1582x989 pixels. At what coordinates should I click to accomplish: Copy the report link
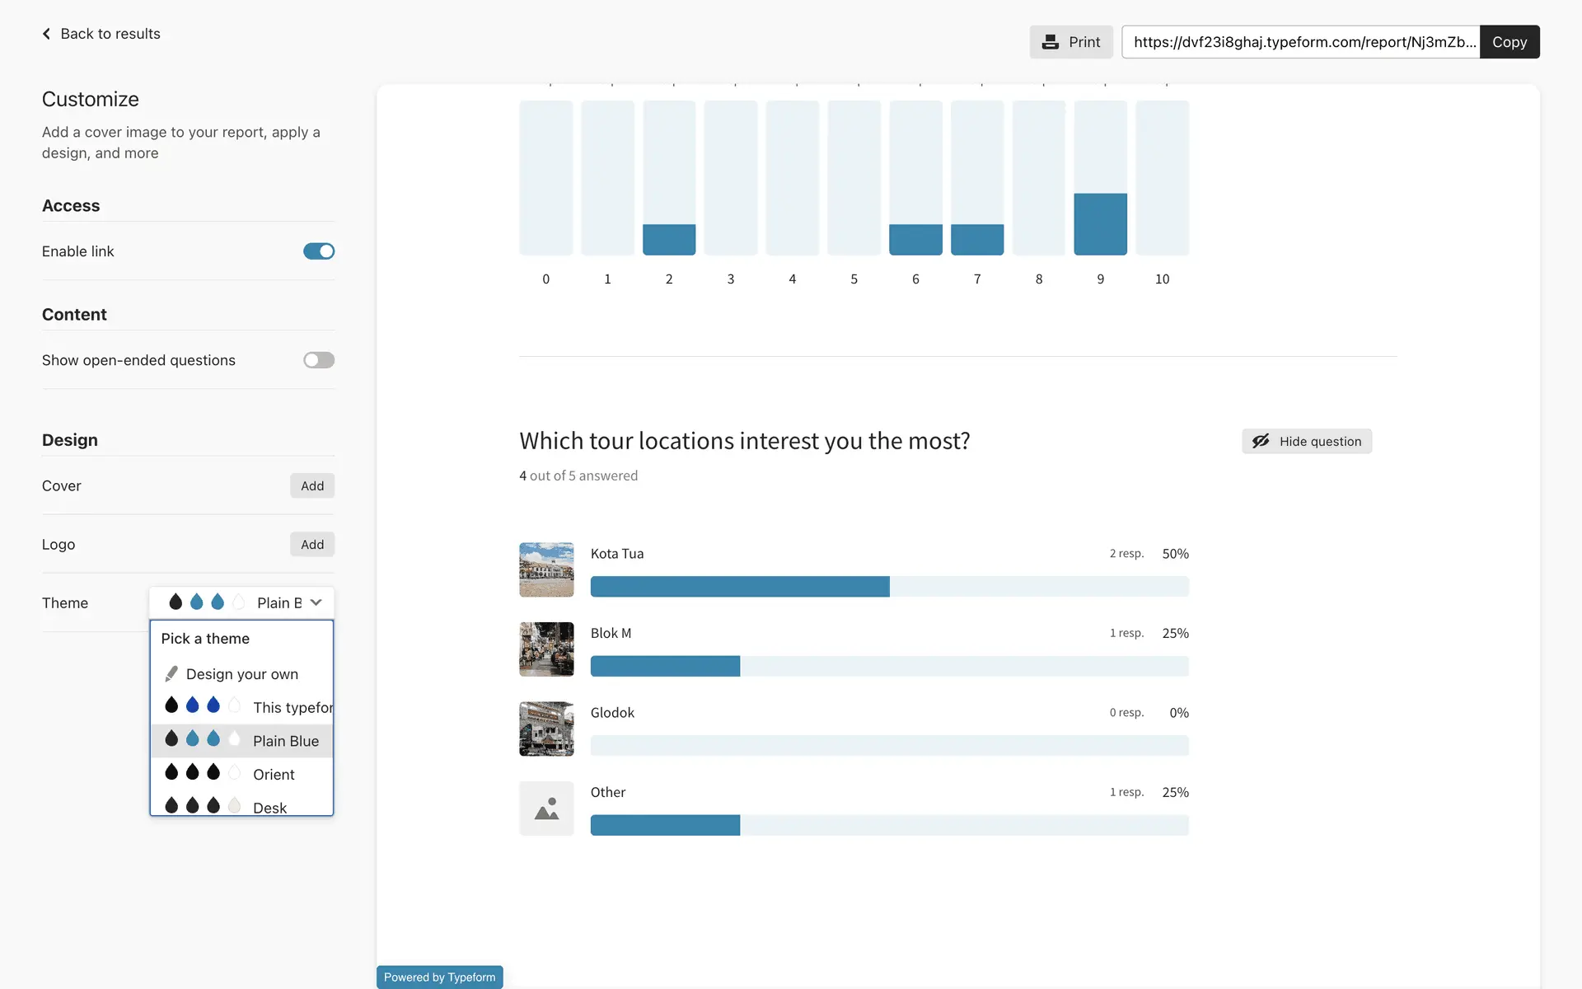(x=1509, y=42)
